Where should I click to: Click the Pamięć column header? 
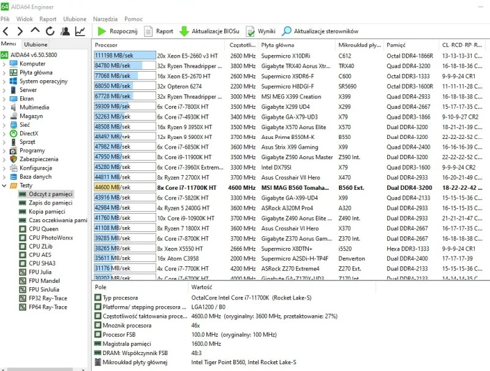coord(396,45)
